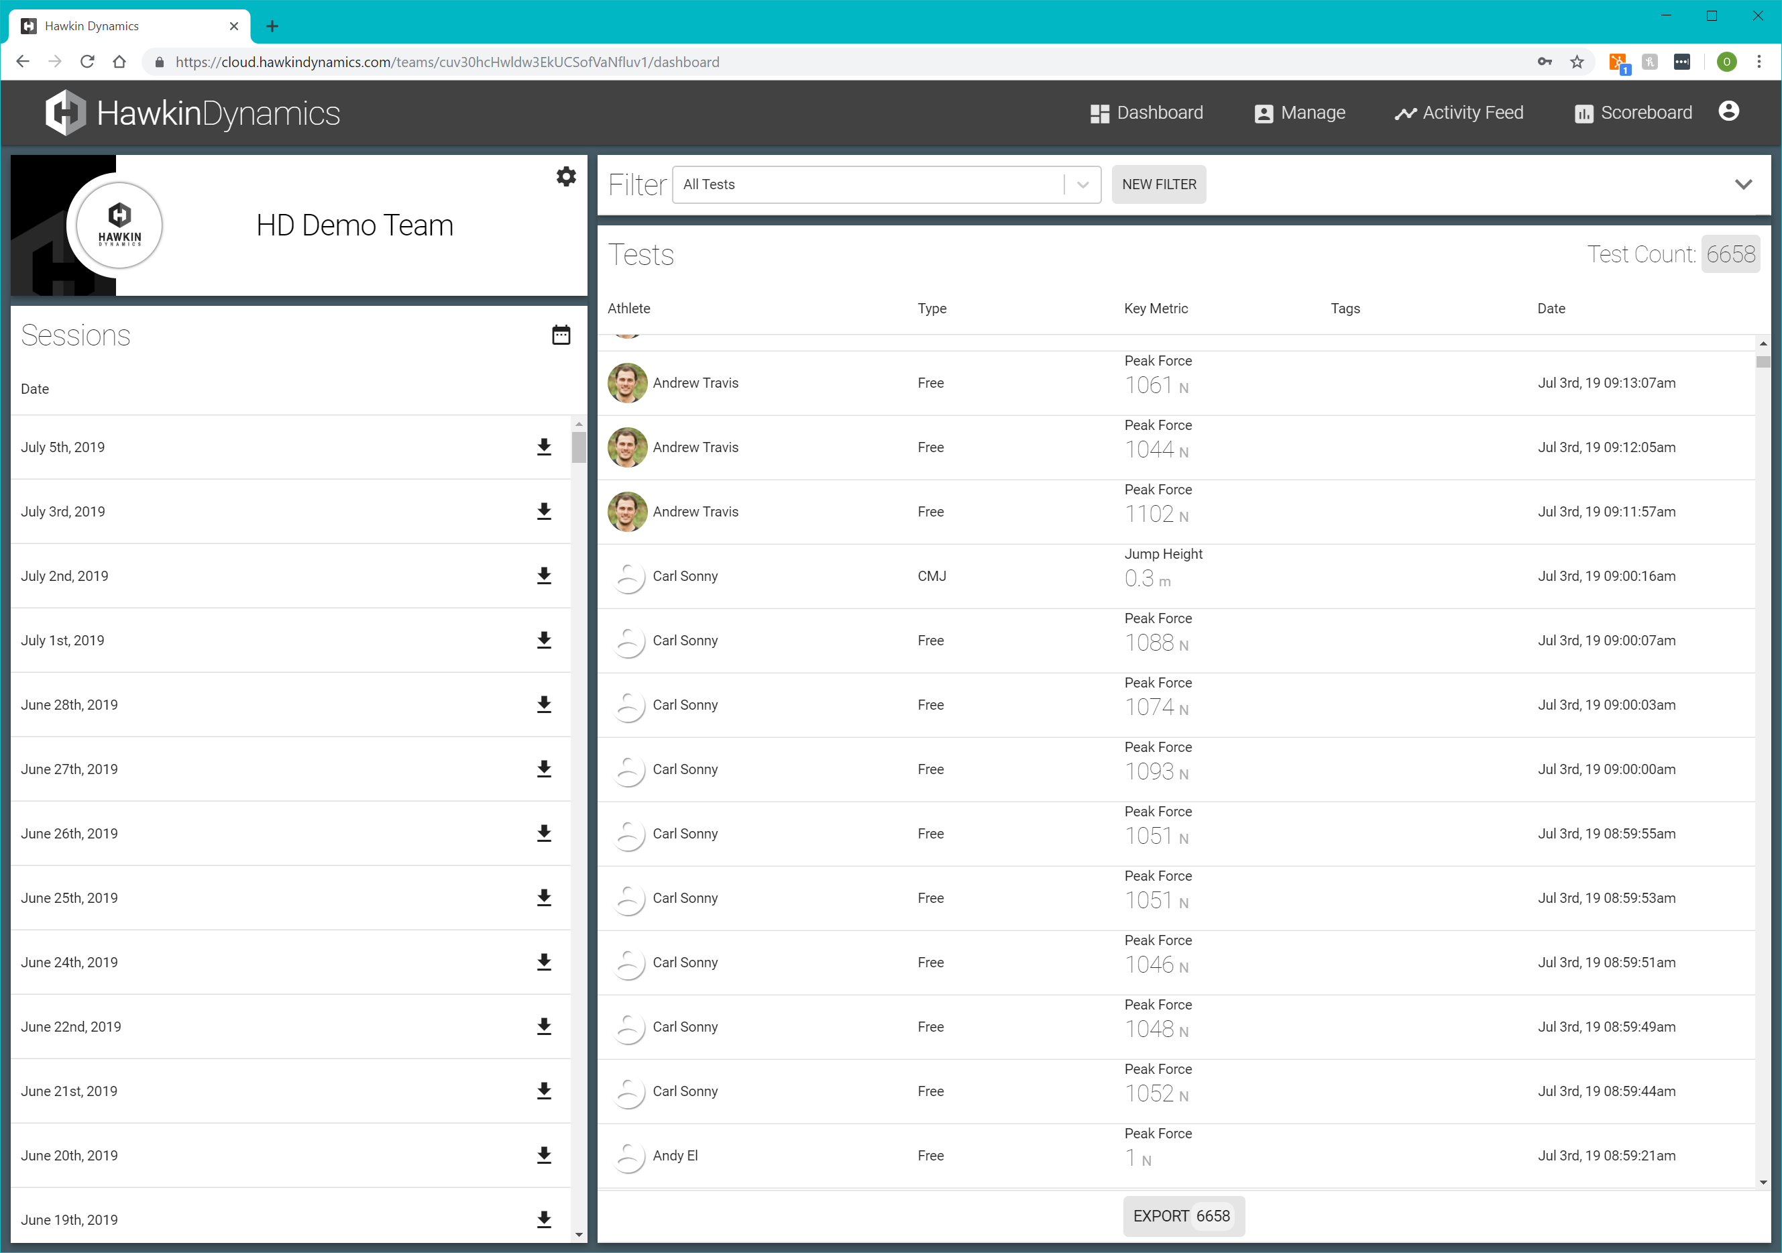Image resolution: width=1782 pixels, height=1253 pixels.
Task: Download the June 22nd, 2019 session
Action: pyautogui.click(x=544, y=1027)
